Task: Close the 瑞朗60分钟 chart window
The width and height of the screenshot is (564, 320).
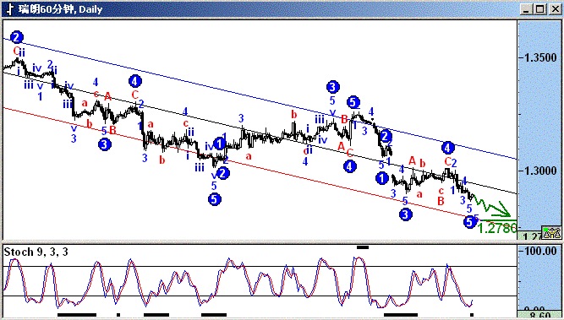Action: (x=555, y=9)
